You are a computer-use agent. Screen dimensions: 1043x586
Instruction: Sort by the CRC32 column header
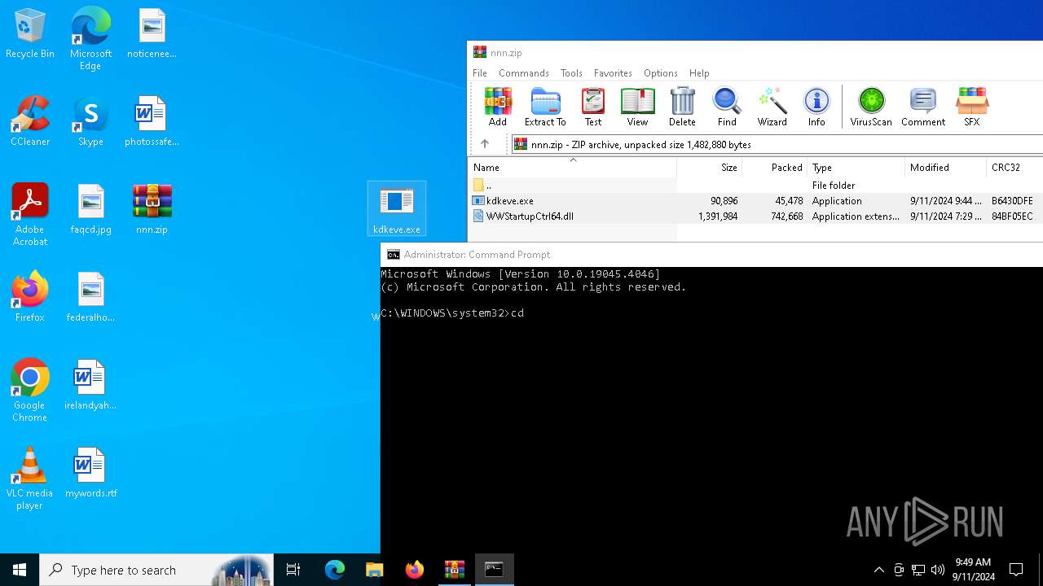click(1014, 168)
